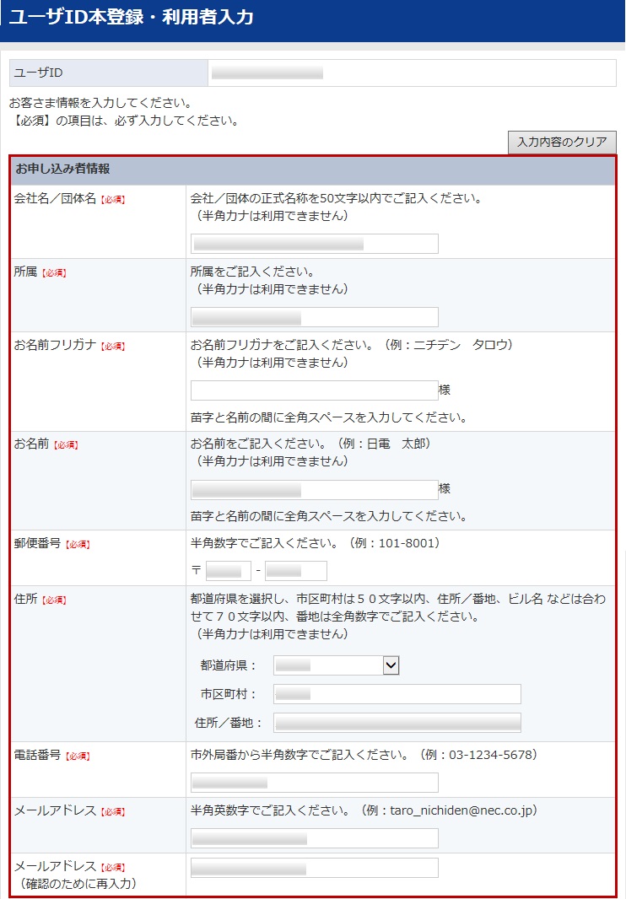
Task: Click the ユーザID本登録・利用者入力 page title
Action: click(132, 18)
